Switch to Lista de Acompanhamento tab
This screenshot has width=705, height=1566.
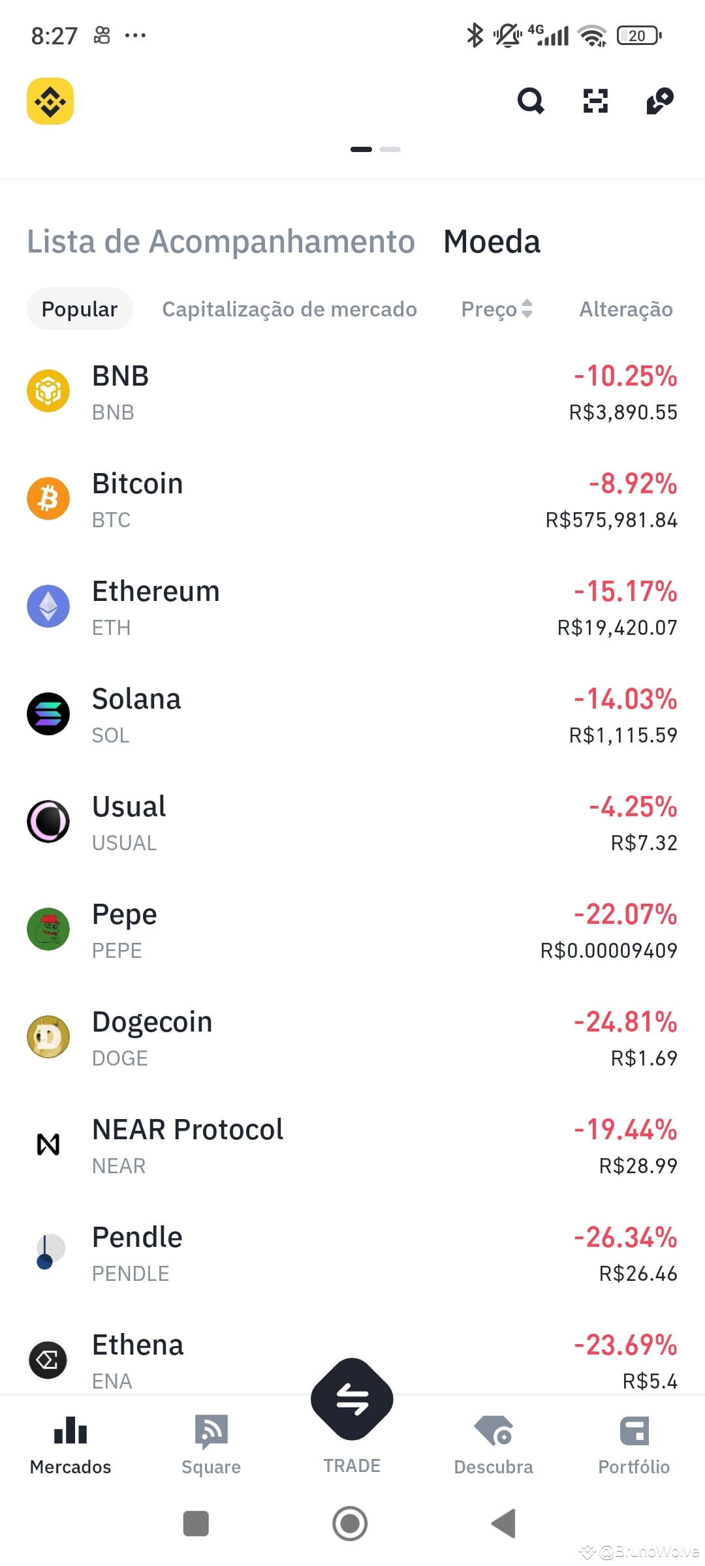tap(221, 241)
